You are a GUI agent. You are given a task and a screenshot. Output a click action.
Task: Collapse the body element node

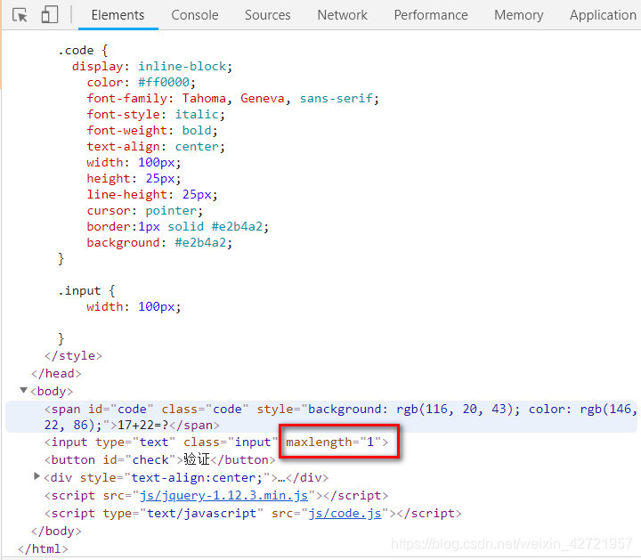[24, 390]
